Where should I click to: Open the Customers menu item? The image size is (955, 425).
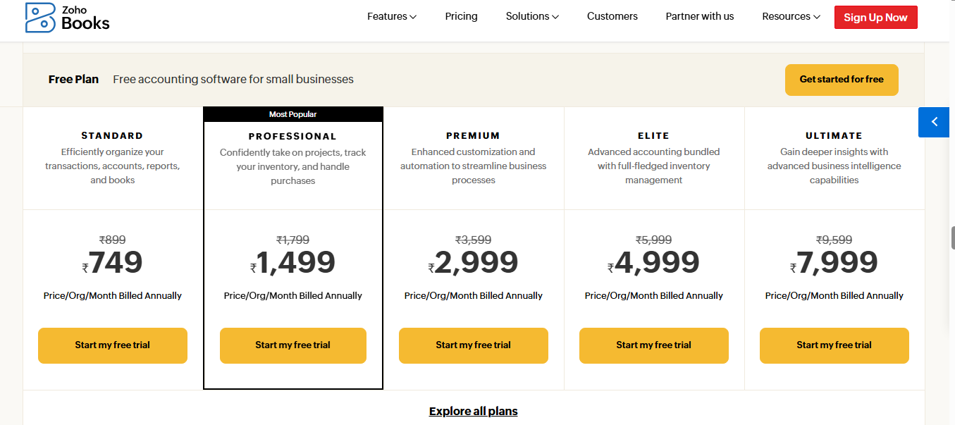pyautogui.click(x=612, y=16)
